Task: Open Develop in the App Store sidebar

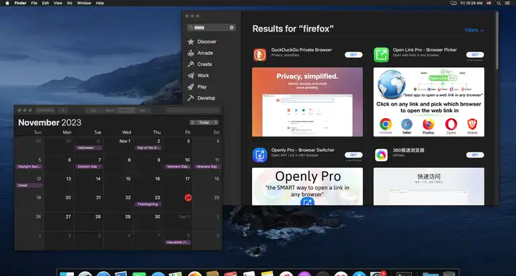Action: click(202, 98)
